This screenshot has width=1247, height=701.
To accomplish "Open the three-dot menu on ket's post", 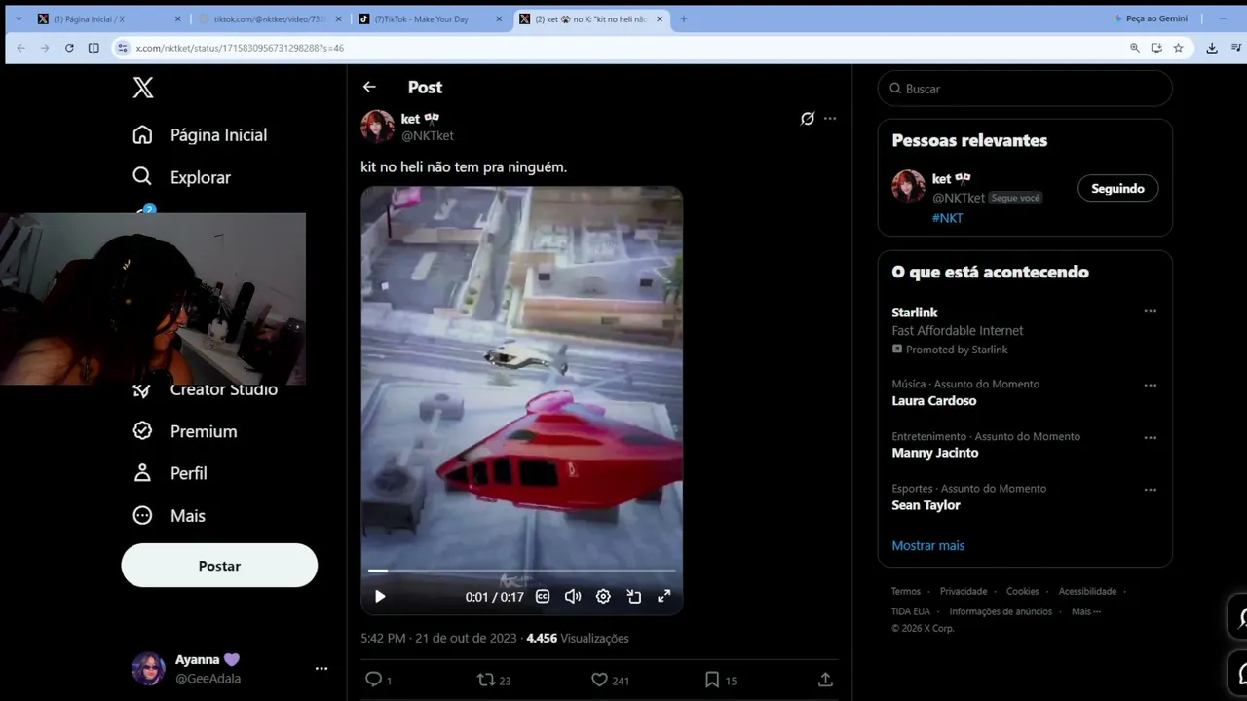I will coord(830,119).
